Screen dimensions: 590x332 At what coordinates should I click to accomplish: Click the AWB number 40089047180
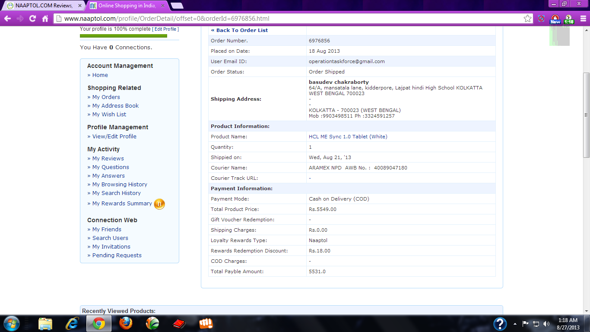click(390, 168)
